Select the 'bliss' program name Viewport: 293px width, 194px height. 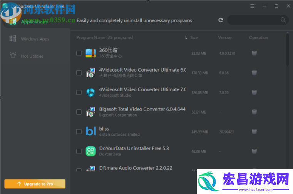[x=104, y=129]
